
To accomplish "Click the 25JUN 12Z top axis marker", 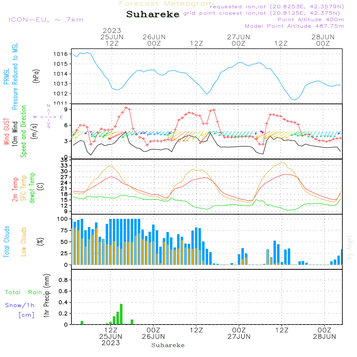I will (x=112, y=37).
